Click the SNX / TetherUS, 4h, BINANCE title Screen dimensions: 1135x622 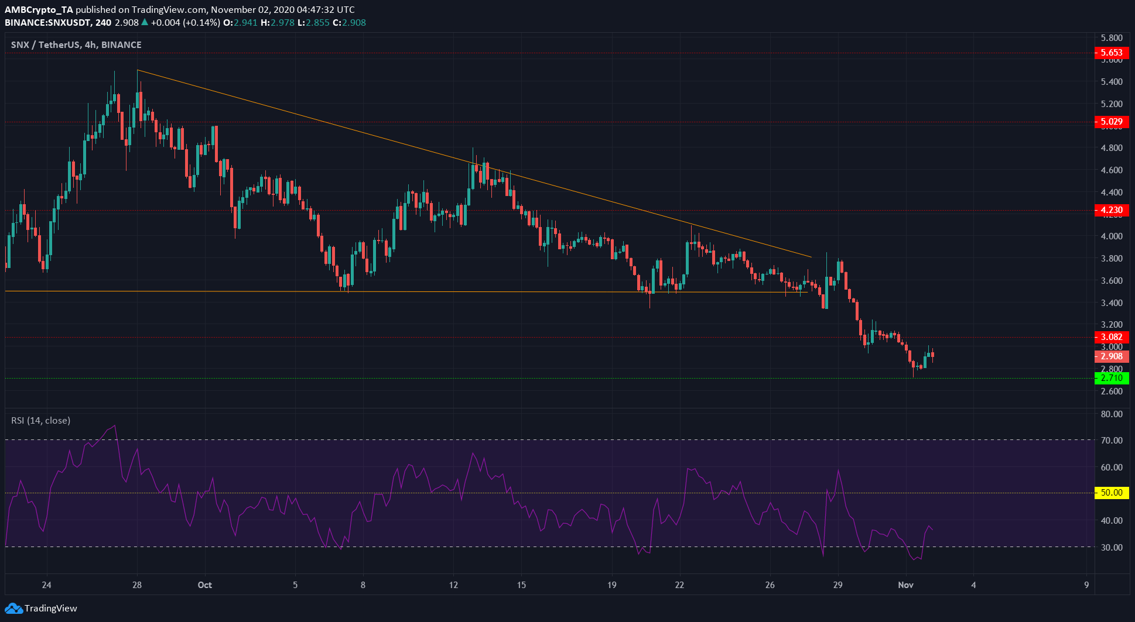[x=76, y=44]
